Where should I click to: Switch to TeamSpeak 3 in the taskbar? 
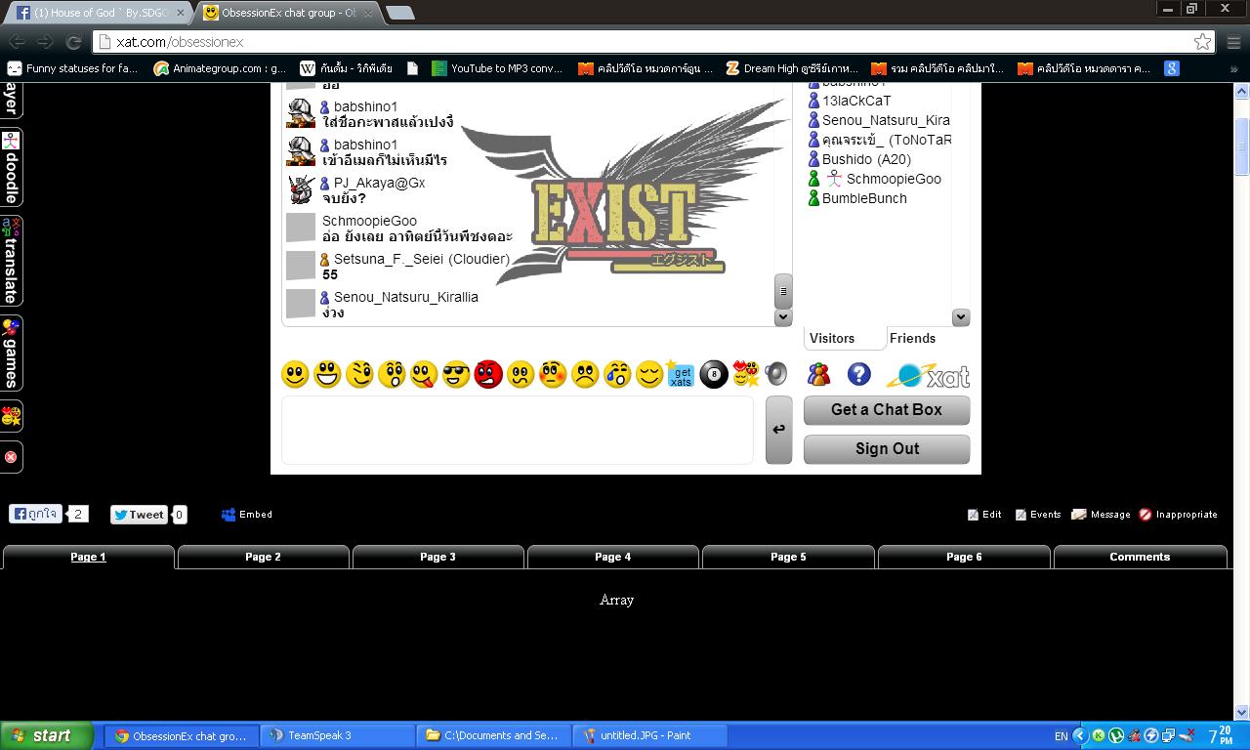tap(337, 735)
